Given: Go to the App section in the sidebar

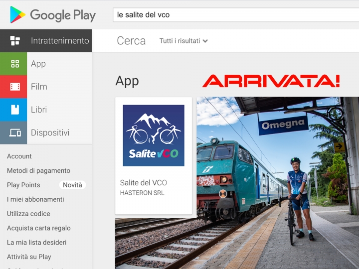Looking at the screenshot, I should 46,64.
